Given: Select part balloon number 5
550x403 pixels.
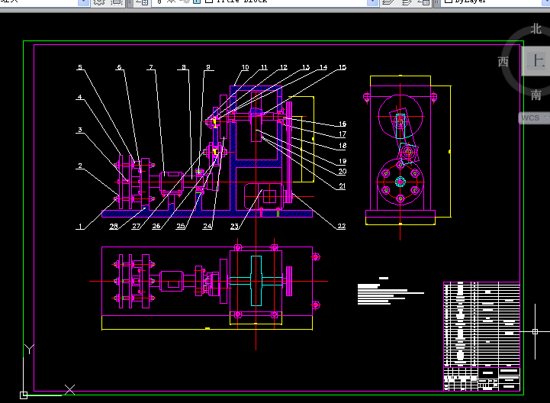Looking at the screenshot, I should pos(80,68).
